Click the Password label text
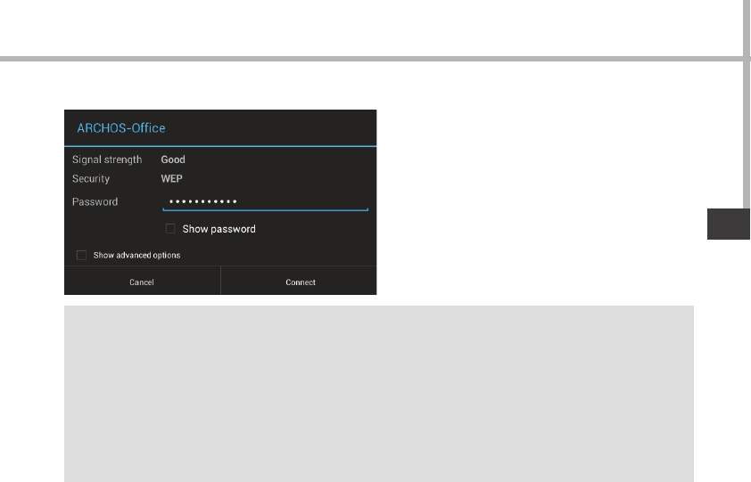751x482 pixels. [95, 202]
